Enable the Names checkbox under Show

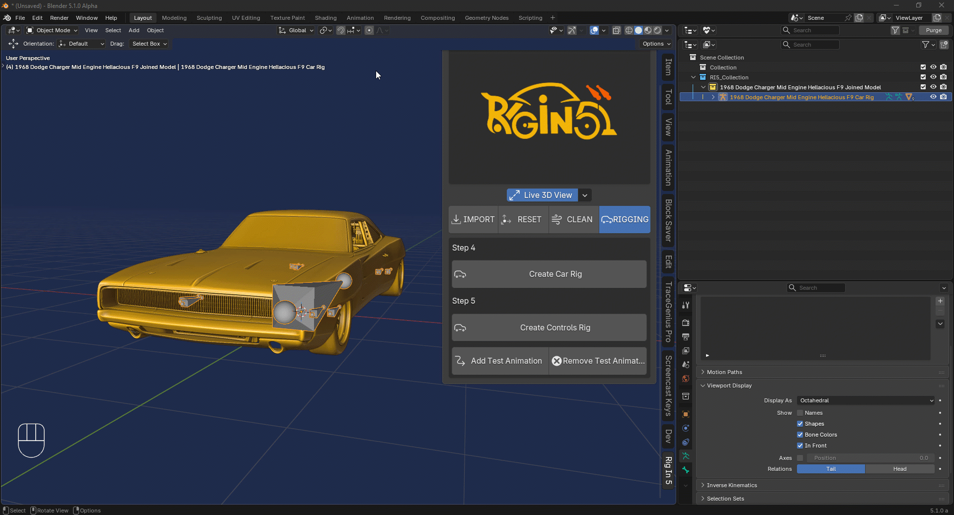pos(800,413)
